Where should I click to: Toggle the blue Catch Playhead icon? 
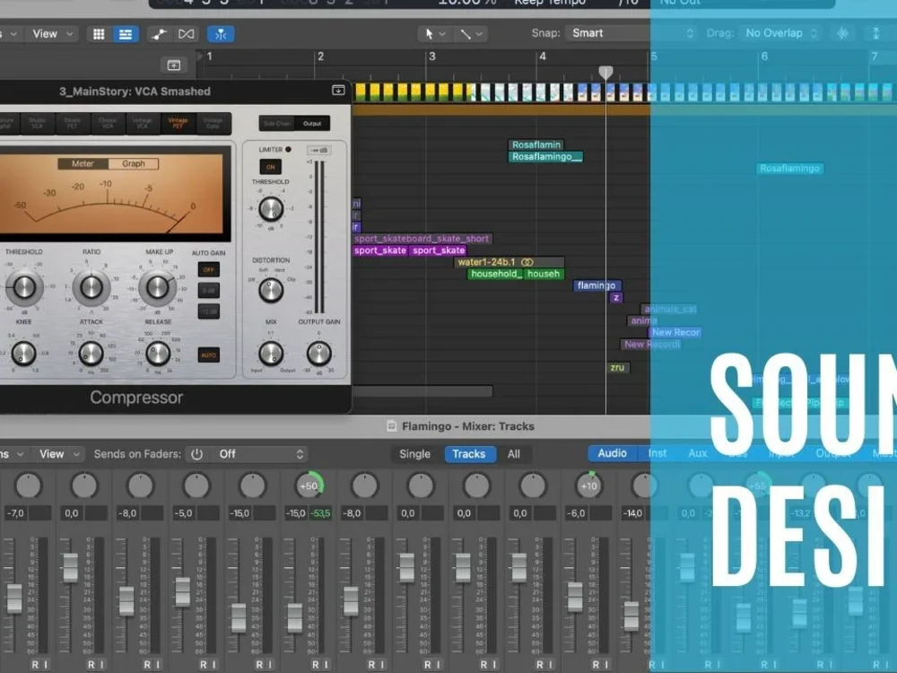pos(221,34)
